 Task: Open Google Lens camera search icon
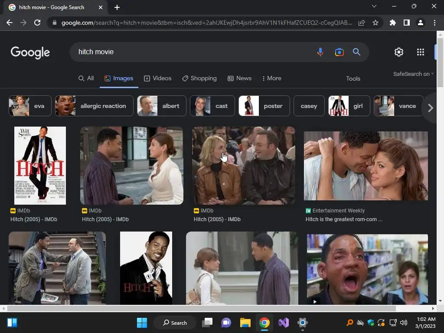(x=339, y=52)
